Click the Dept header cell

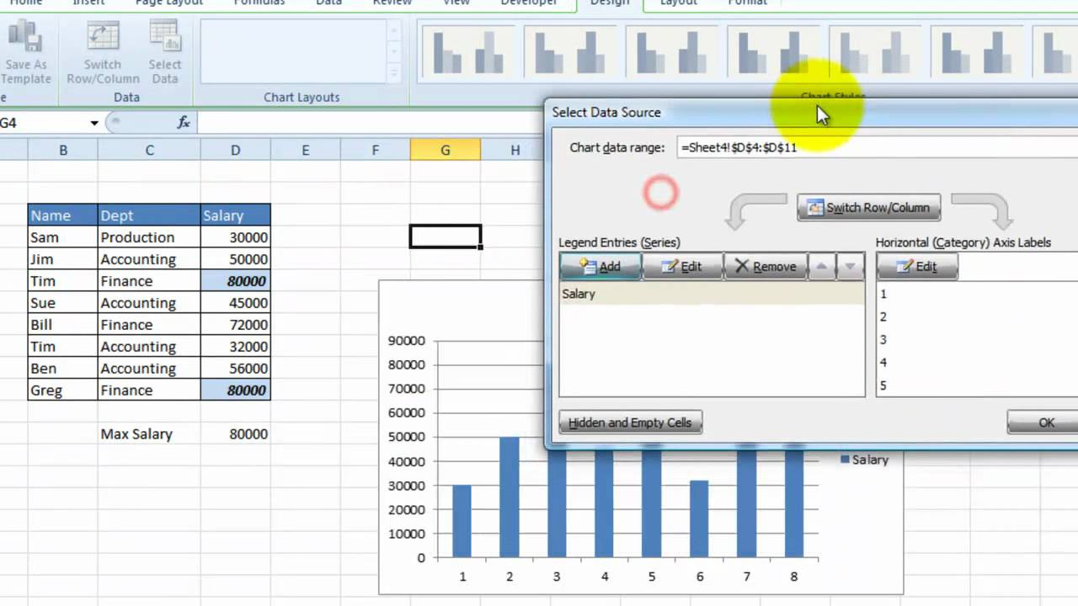click(149, 215)
